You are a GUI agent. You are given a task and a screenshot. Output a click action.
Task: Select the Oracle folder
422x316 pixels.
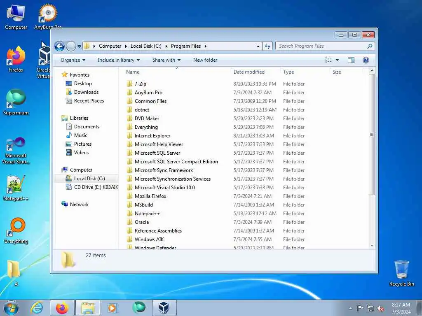[142, 222]
